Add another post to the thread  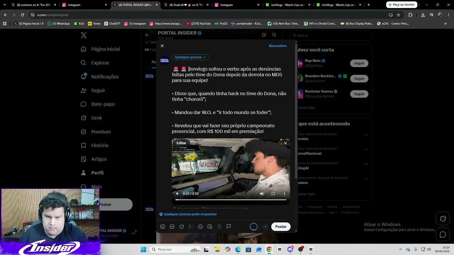point(265,227)
